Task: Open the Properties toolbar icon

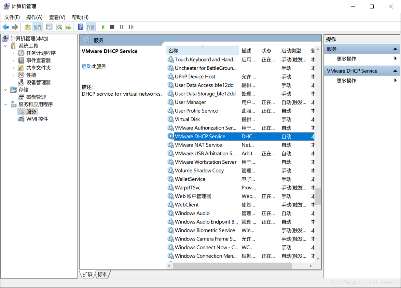Action: click(49, 27)
